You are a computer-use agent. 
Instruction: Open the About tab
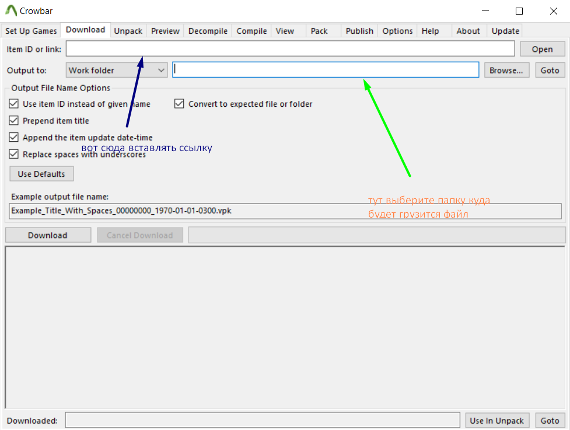coord(468,31)
